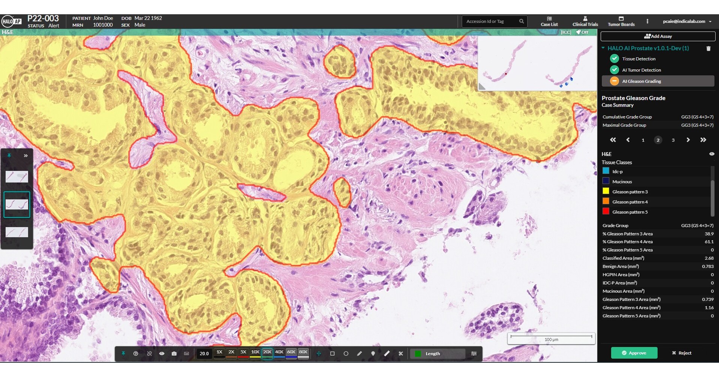Image resolution: width=719 pixels, height=377 pixels.
Task: Activate the pan navigation tool
Action: click(319, 353)
